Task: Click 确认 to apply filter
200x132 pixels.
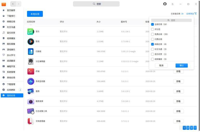Action: (182, 65)
